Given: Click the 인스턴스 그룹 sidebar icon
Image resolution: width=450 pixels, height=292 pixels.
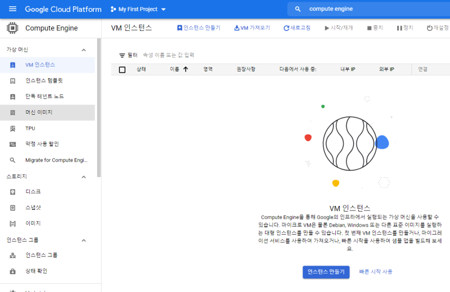Looking at the screenshot, I should (13, 255).
